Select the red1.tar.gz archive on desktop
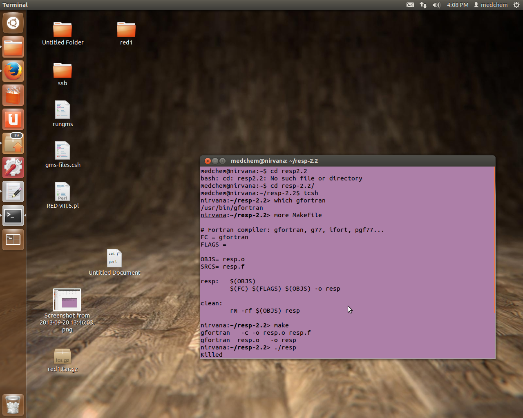 coord(63,357)
